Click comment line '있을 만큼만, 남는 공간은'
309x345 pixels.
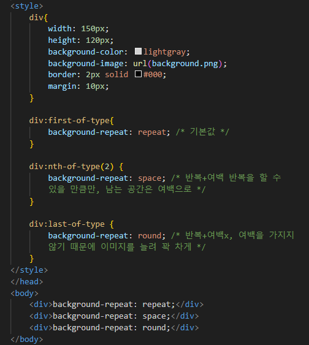coord(127,189)
